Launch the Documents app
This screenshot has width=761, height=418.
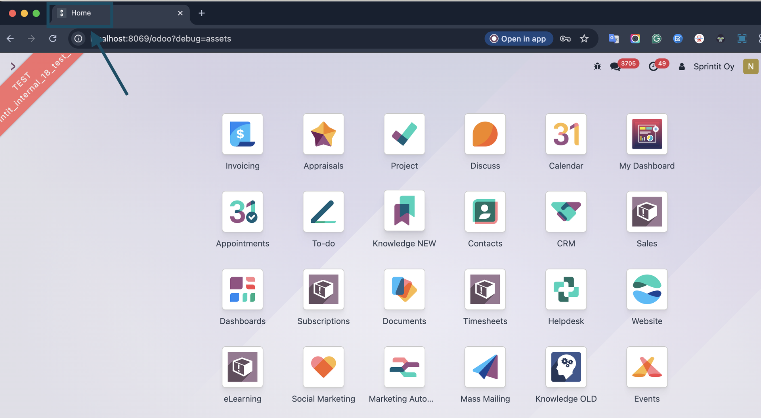click(x=404, y=289)
